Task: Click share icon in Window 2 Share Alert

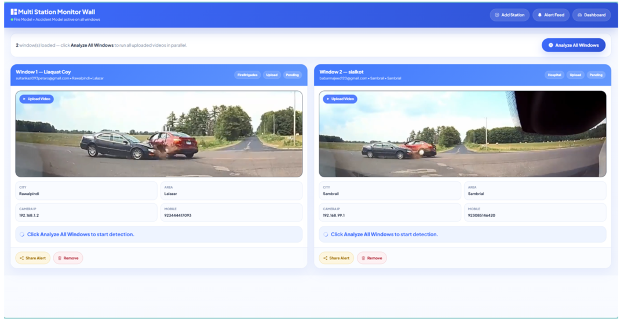Action: [326, 258]
